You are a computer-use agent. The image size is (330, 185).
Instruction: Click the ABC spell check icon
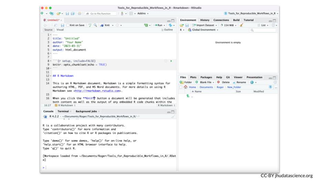(x=90, y=25)
